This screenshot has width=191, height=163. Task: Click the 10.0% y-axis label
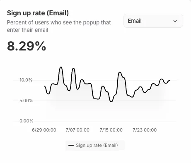[x=26, y=80]
